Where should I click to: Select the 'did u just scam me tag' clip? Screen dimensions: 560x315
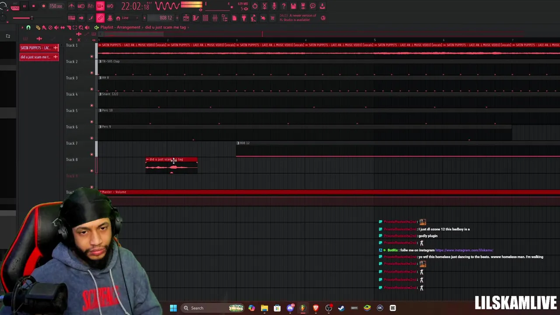(x=171, y=165)
